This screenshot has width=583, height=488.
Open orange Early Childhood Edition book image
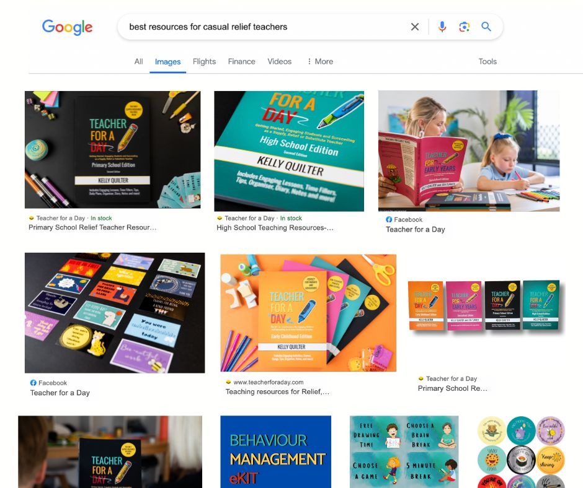pyautogui.click(x=308, y=313)
